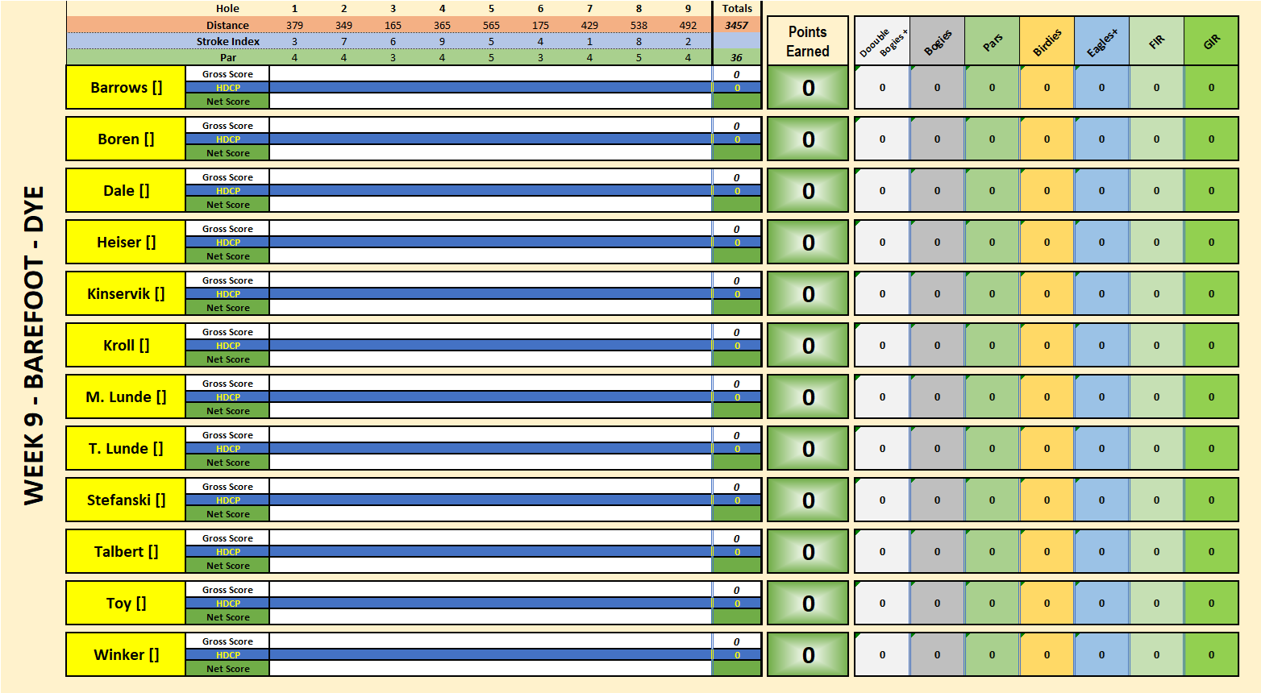Click the hole 5 distance value 565
The height and width of the screenshot is (693, 1261).
pos(491,26)
